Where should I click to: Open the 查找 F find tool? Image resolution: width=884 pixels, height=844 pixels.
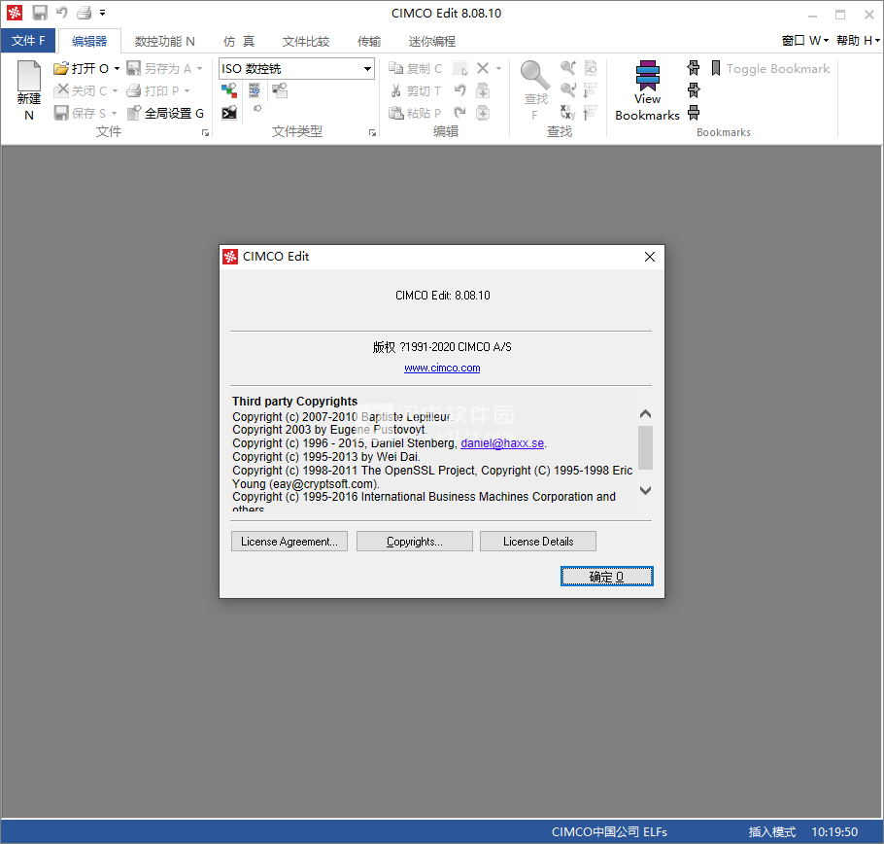click(x=535, y=90)
